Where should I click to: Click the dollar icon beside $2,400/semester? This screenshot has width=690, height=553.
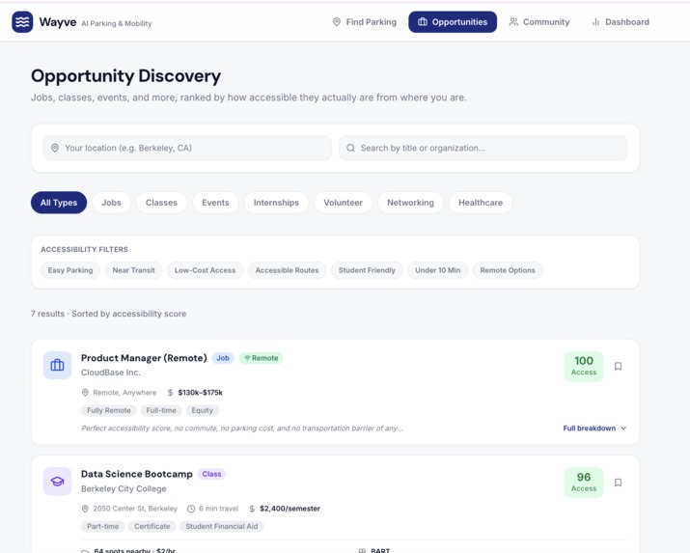252,509
